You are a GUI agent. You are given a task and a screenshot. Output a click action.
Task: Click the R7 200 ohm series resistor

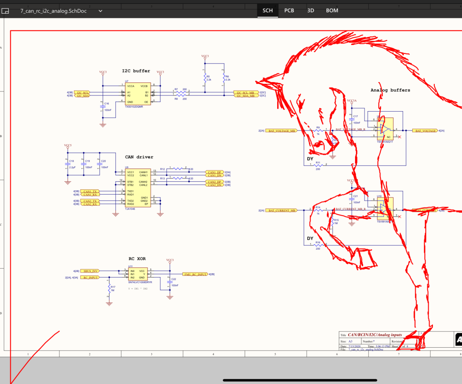[181, 92]
